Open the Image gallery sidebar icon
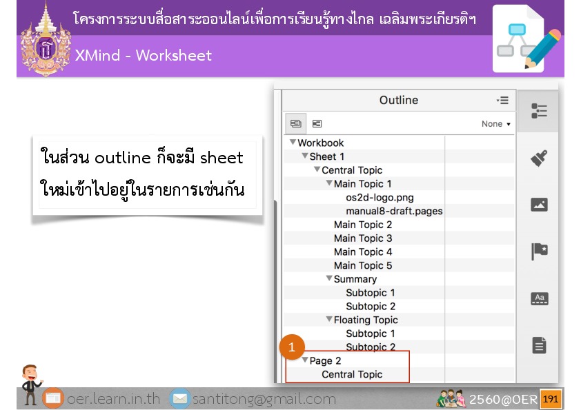This screenshot has height=410, width=581. [x=539, y=205]
